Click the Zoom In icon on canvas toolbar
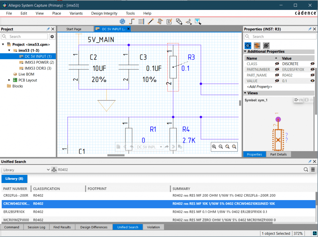Viewport: 318px width, 237px height. click(215, 146)
